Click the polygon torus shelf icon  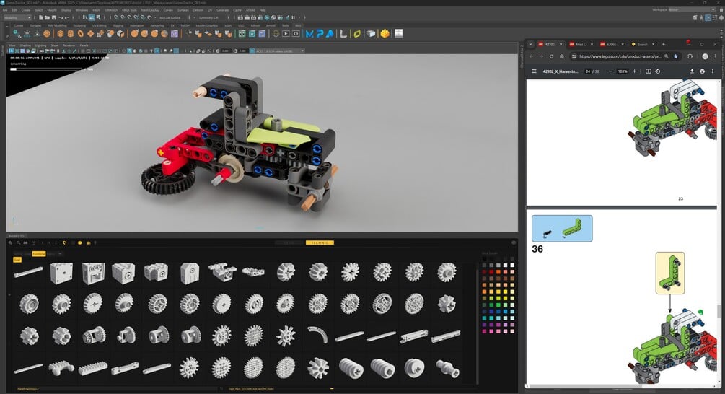pos(81,34)
